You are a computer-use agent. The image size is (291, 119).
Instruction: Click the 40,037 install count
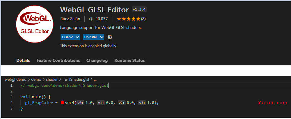point(102,19)
